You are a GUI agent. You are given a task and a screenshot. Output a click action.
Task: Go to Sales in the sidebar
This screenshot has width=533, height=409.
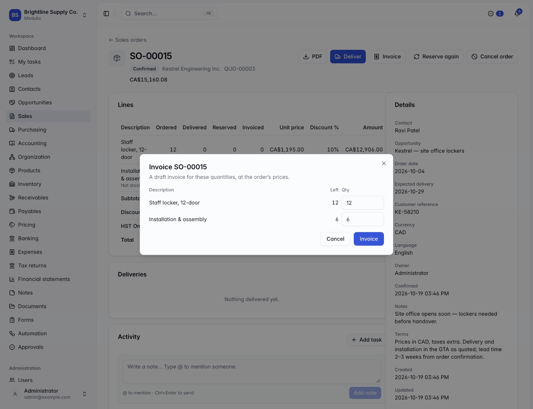(48, 116)
